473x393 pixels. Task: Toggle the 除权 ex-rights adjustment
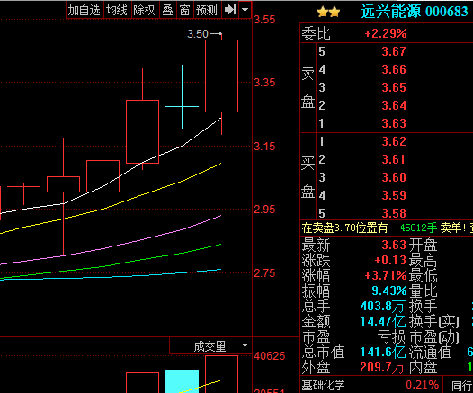145,10
